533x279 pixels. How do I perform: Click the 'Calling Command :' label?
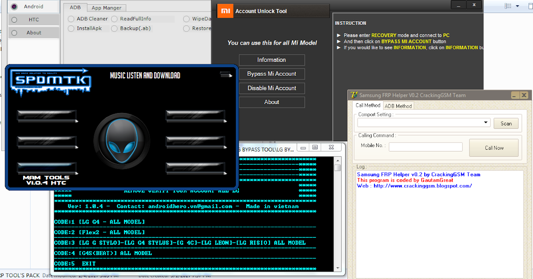pos(377,136)
